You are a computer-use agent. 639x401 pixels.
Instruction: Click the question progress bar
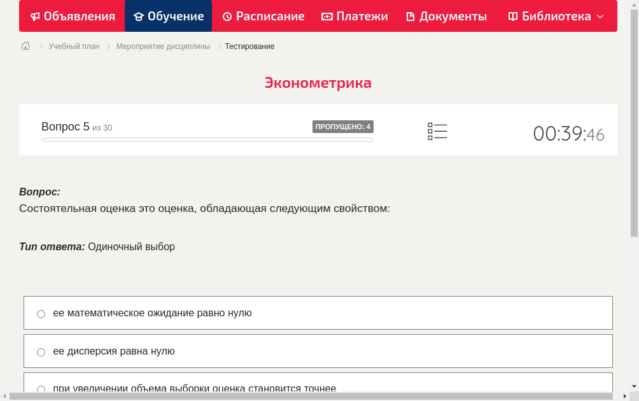click(207, 139)
